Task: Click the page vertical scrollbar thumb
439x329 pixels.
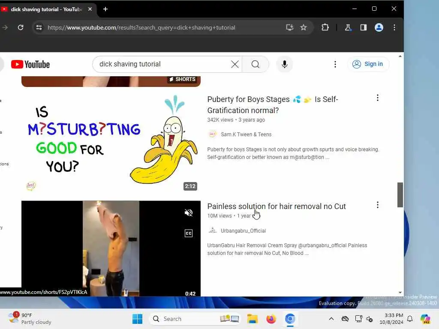Action: pyautogui.click(x=400, y=195)
